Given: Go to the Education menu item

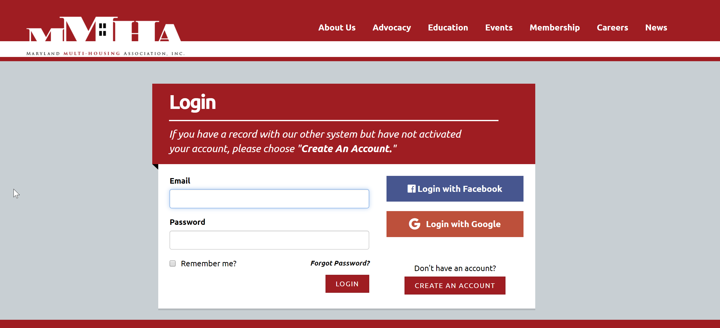Looking at the screenshot, I should tap(448, 28).
